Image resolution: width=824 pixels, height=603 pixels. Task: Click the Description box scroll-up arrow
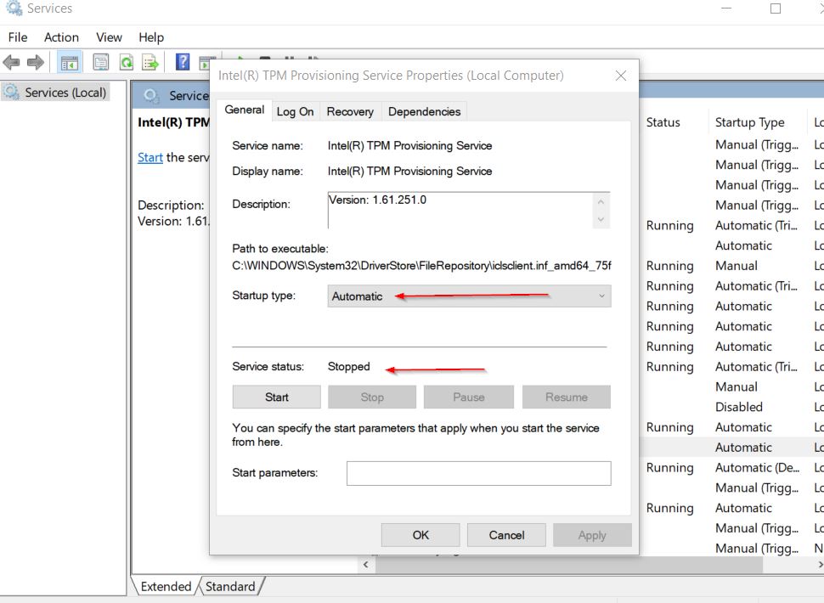pyautogui.click(x=601, y=201)
